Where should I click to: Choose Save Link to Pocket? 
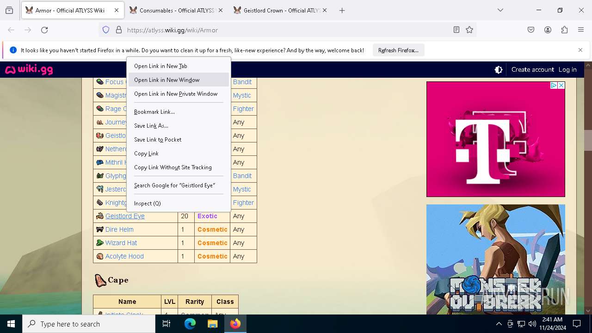[179, 140]
